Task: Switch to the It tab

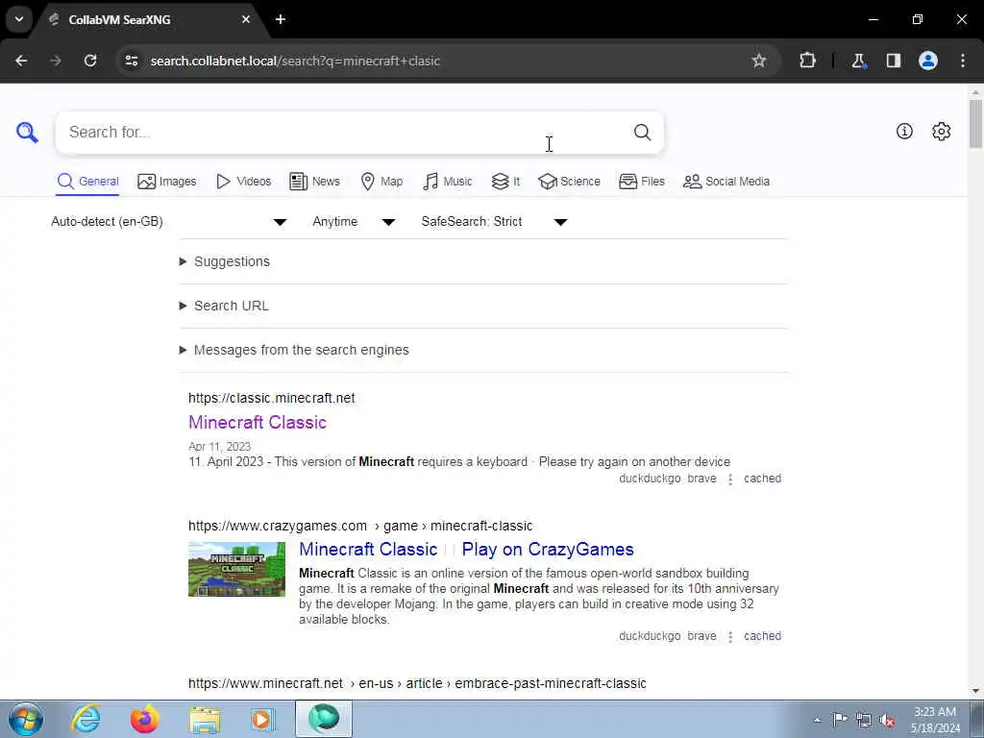Action: tap(505, 182)
